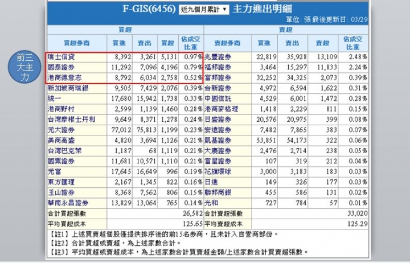Click the 合計買超張數 label
The height and width of the screenshot is (263, 410).
point(67,213)
